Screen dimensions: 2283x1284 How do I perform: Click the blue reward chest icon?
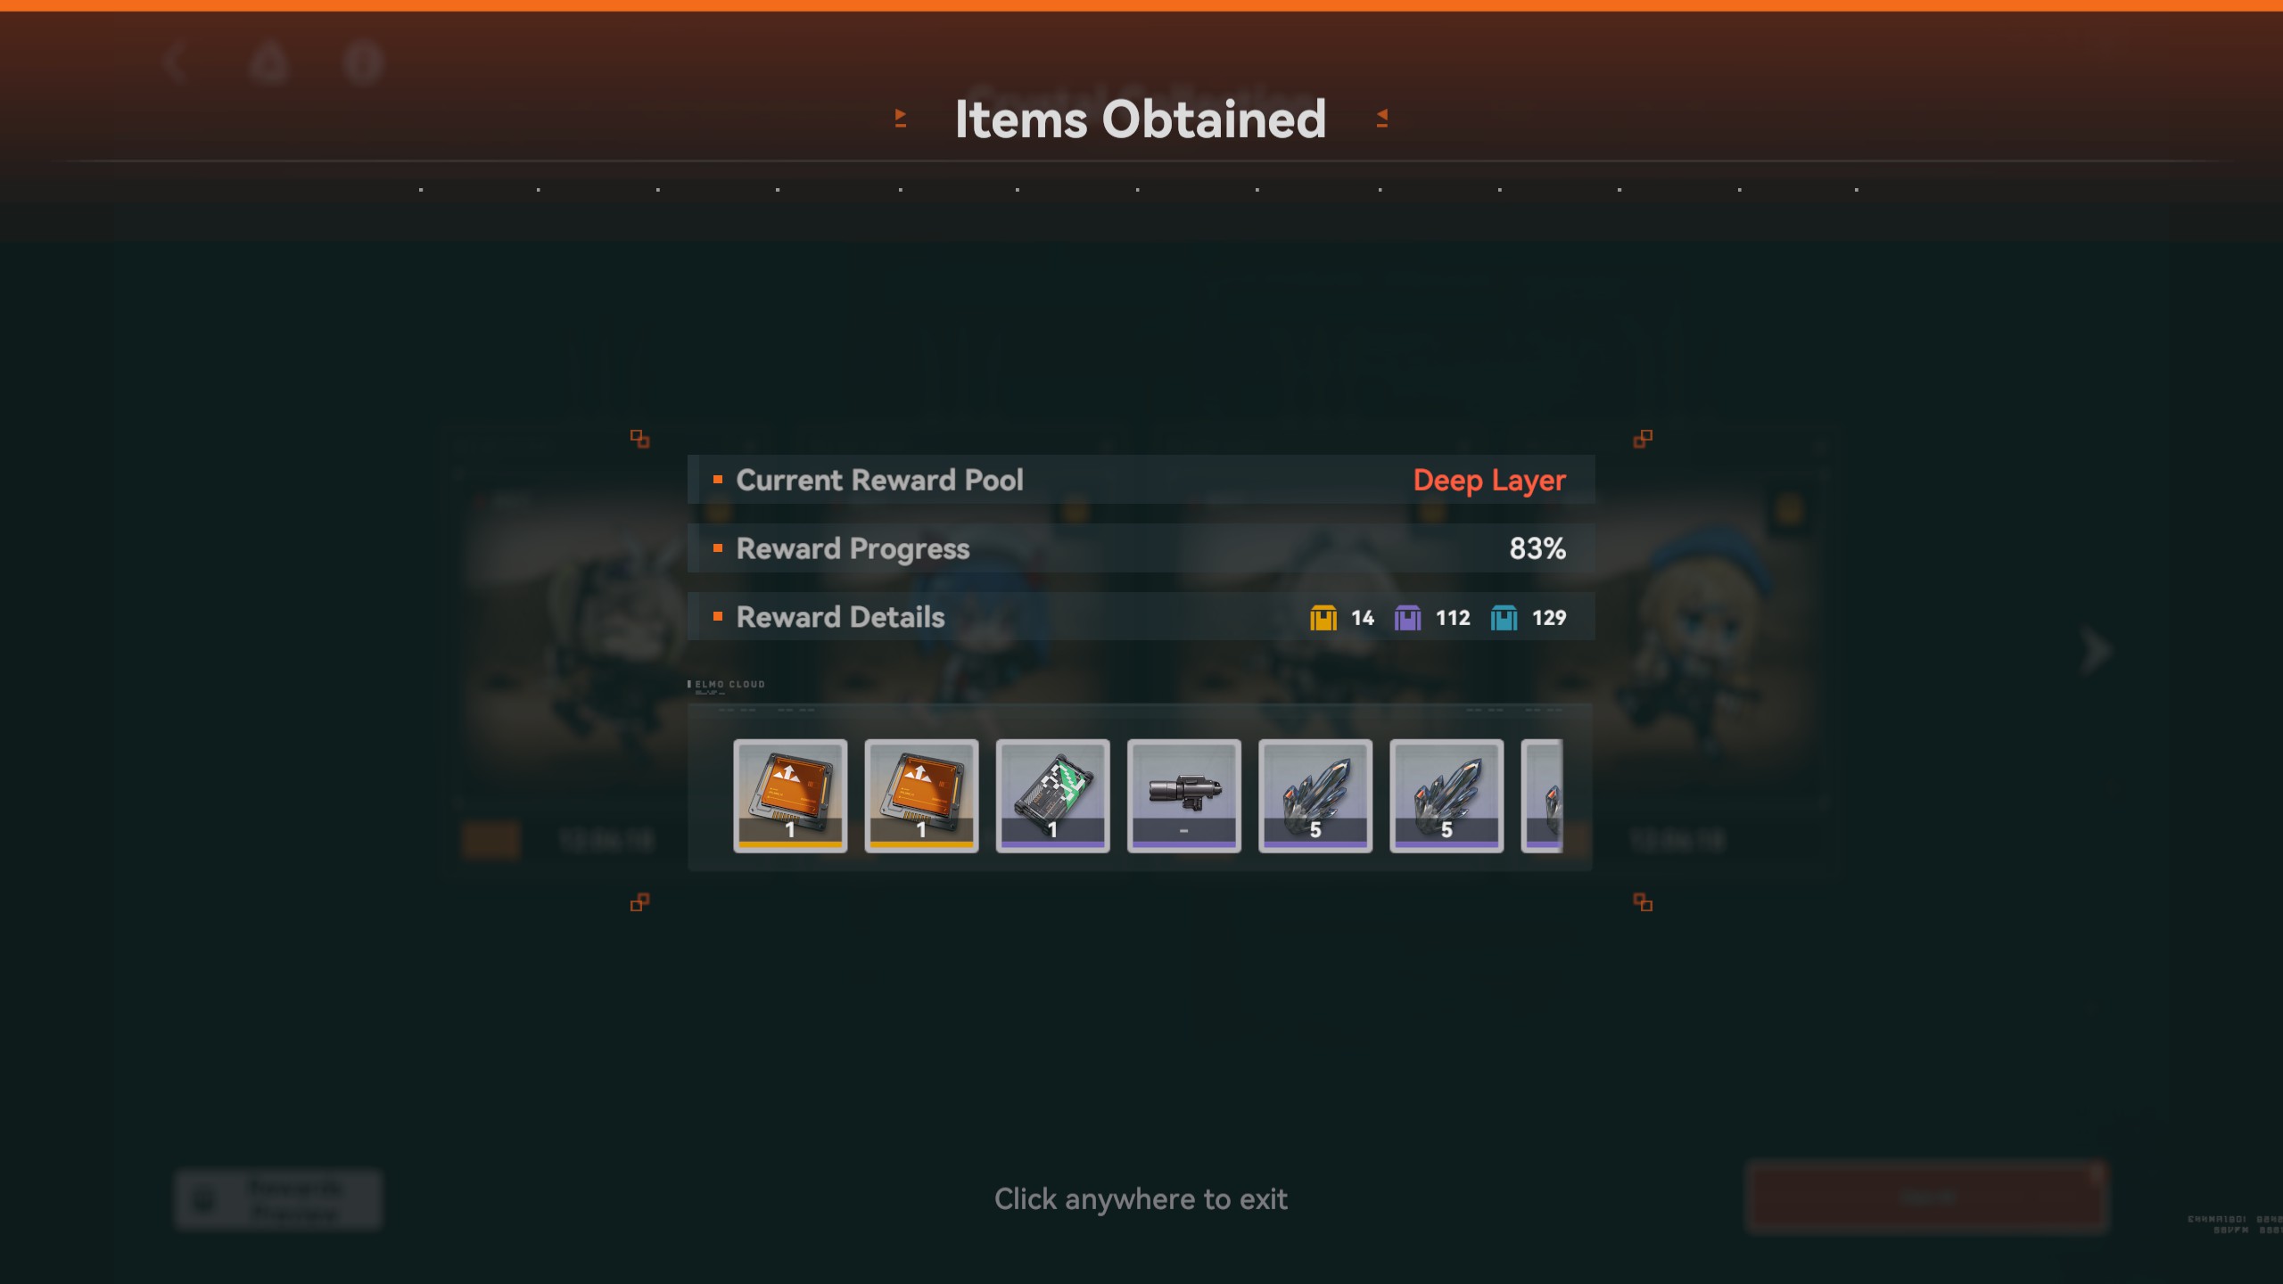[1504, 617]
